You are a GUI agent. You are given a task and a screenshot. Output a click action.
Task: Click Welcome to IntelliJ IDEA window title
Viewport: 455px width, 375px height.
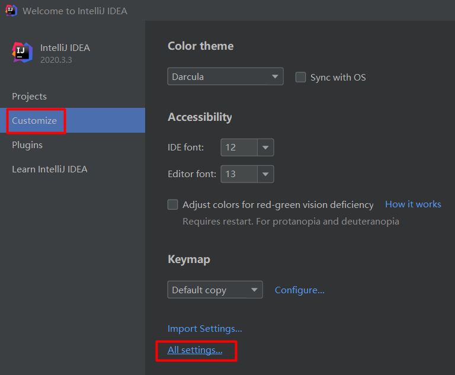coord(75,11)
